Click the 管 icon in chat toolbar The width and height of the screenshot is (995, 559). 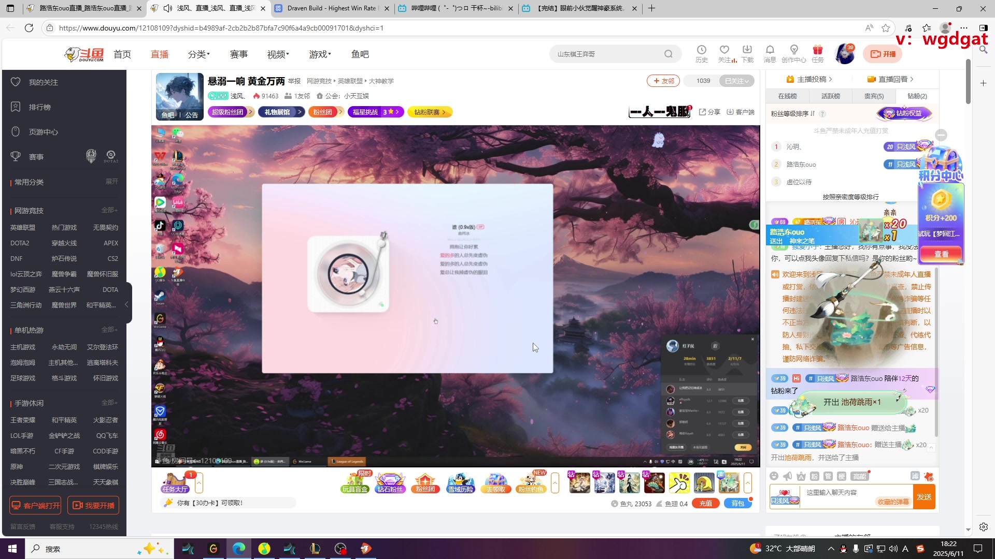(828, 476)
